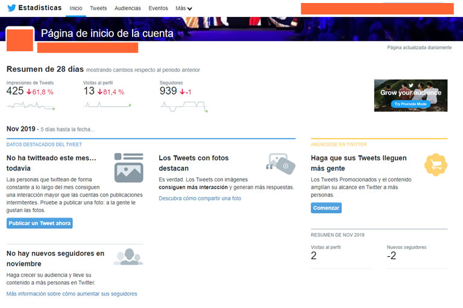463x308 pixels.
Task: Click Haga que sus Tweets lleguen heading
Action: [359, 163]
